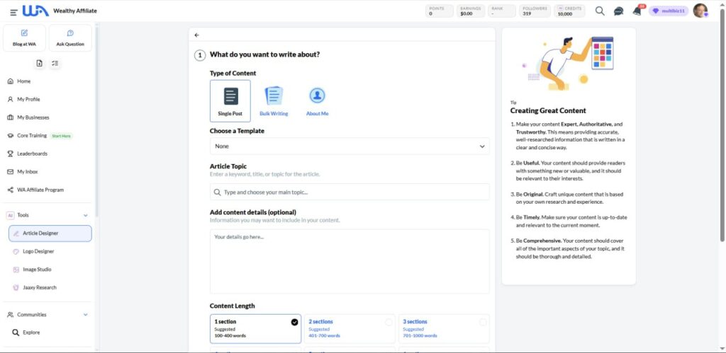Image resolution: width=726 pixels, height=353 pixels.
Task: Select Bulk Writing content type
Action: tap(274, 100)
